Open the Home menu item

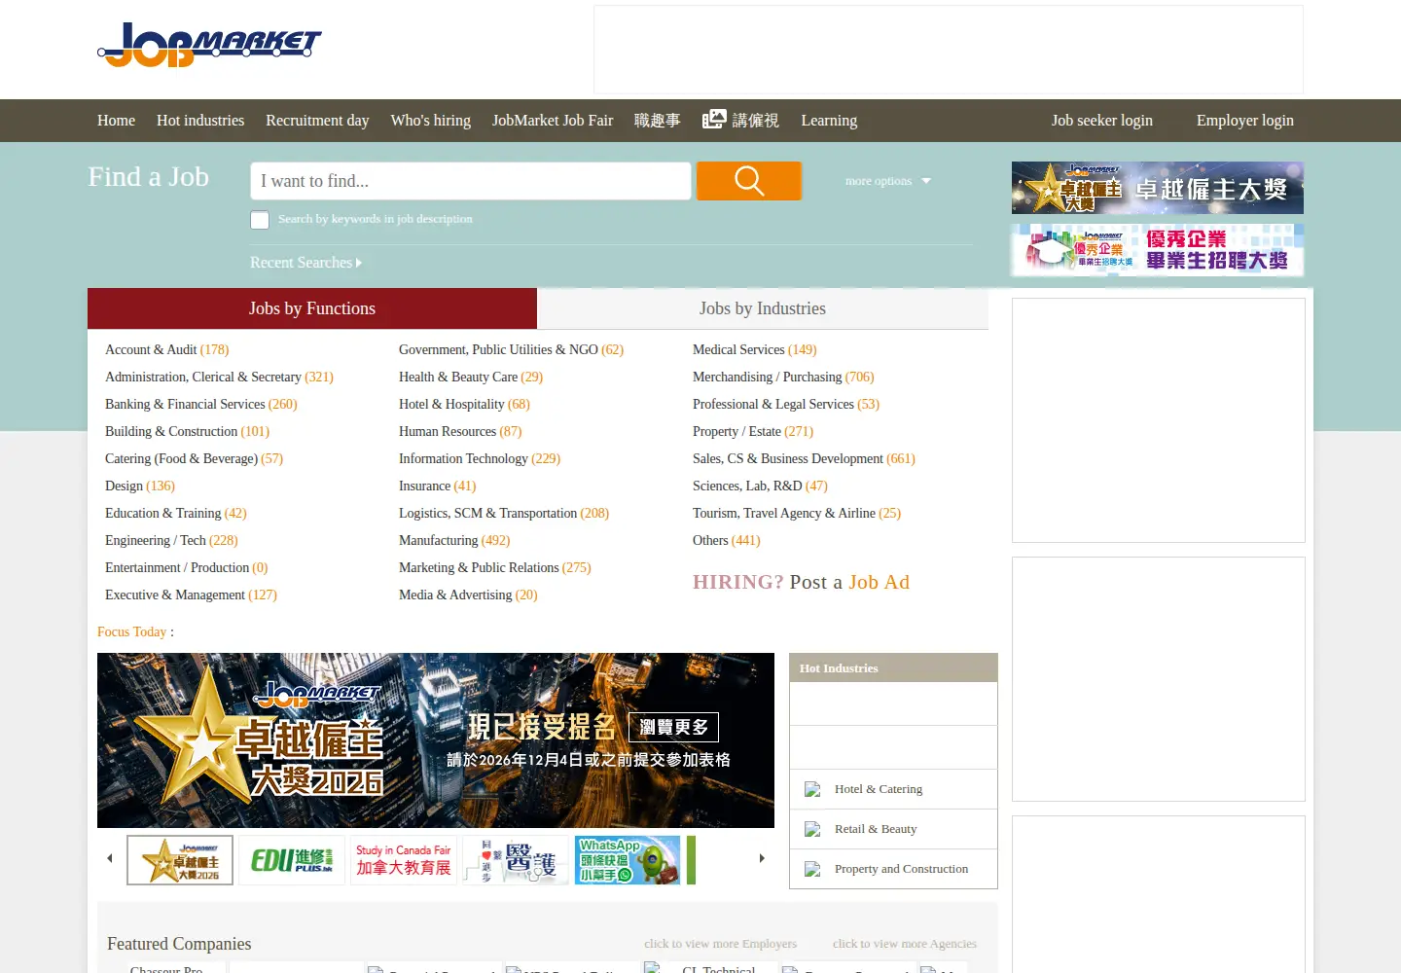click(x=116, y=121)
